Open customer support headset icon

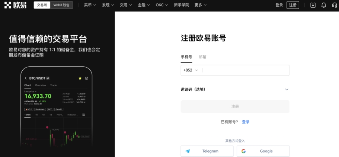[335, 5]
